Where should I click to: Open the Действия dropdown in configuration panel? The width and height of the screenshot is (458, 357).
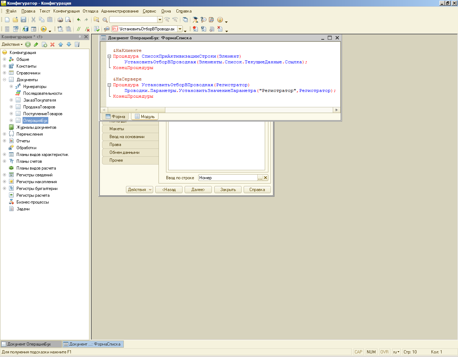tap(12, 44)
